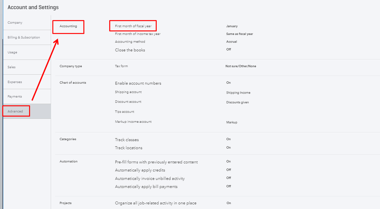Expand the Projects section
Image resolution: width=380 pixels, height=209 pixels.
[65, 203]
